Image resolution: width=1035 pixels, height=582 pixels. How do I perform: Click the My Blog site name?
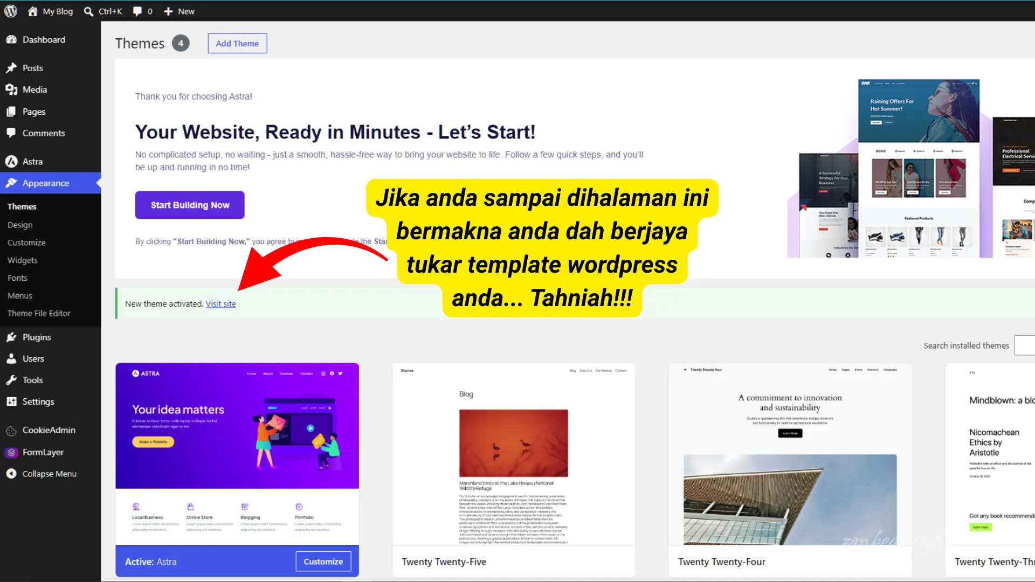(x=58, y=11)
